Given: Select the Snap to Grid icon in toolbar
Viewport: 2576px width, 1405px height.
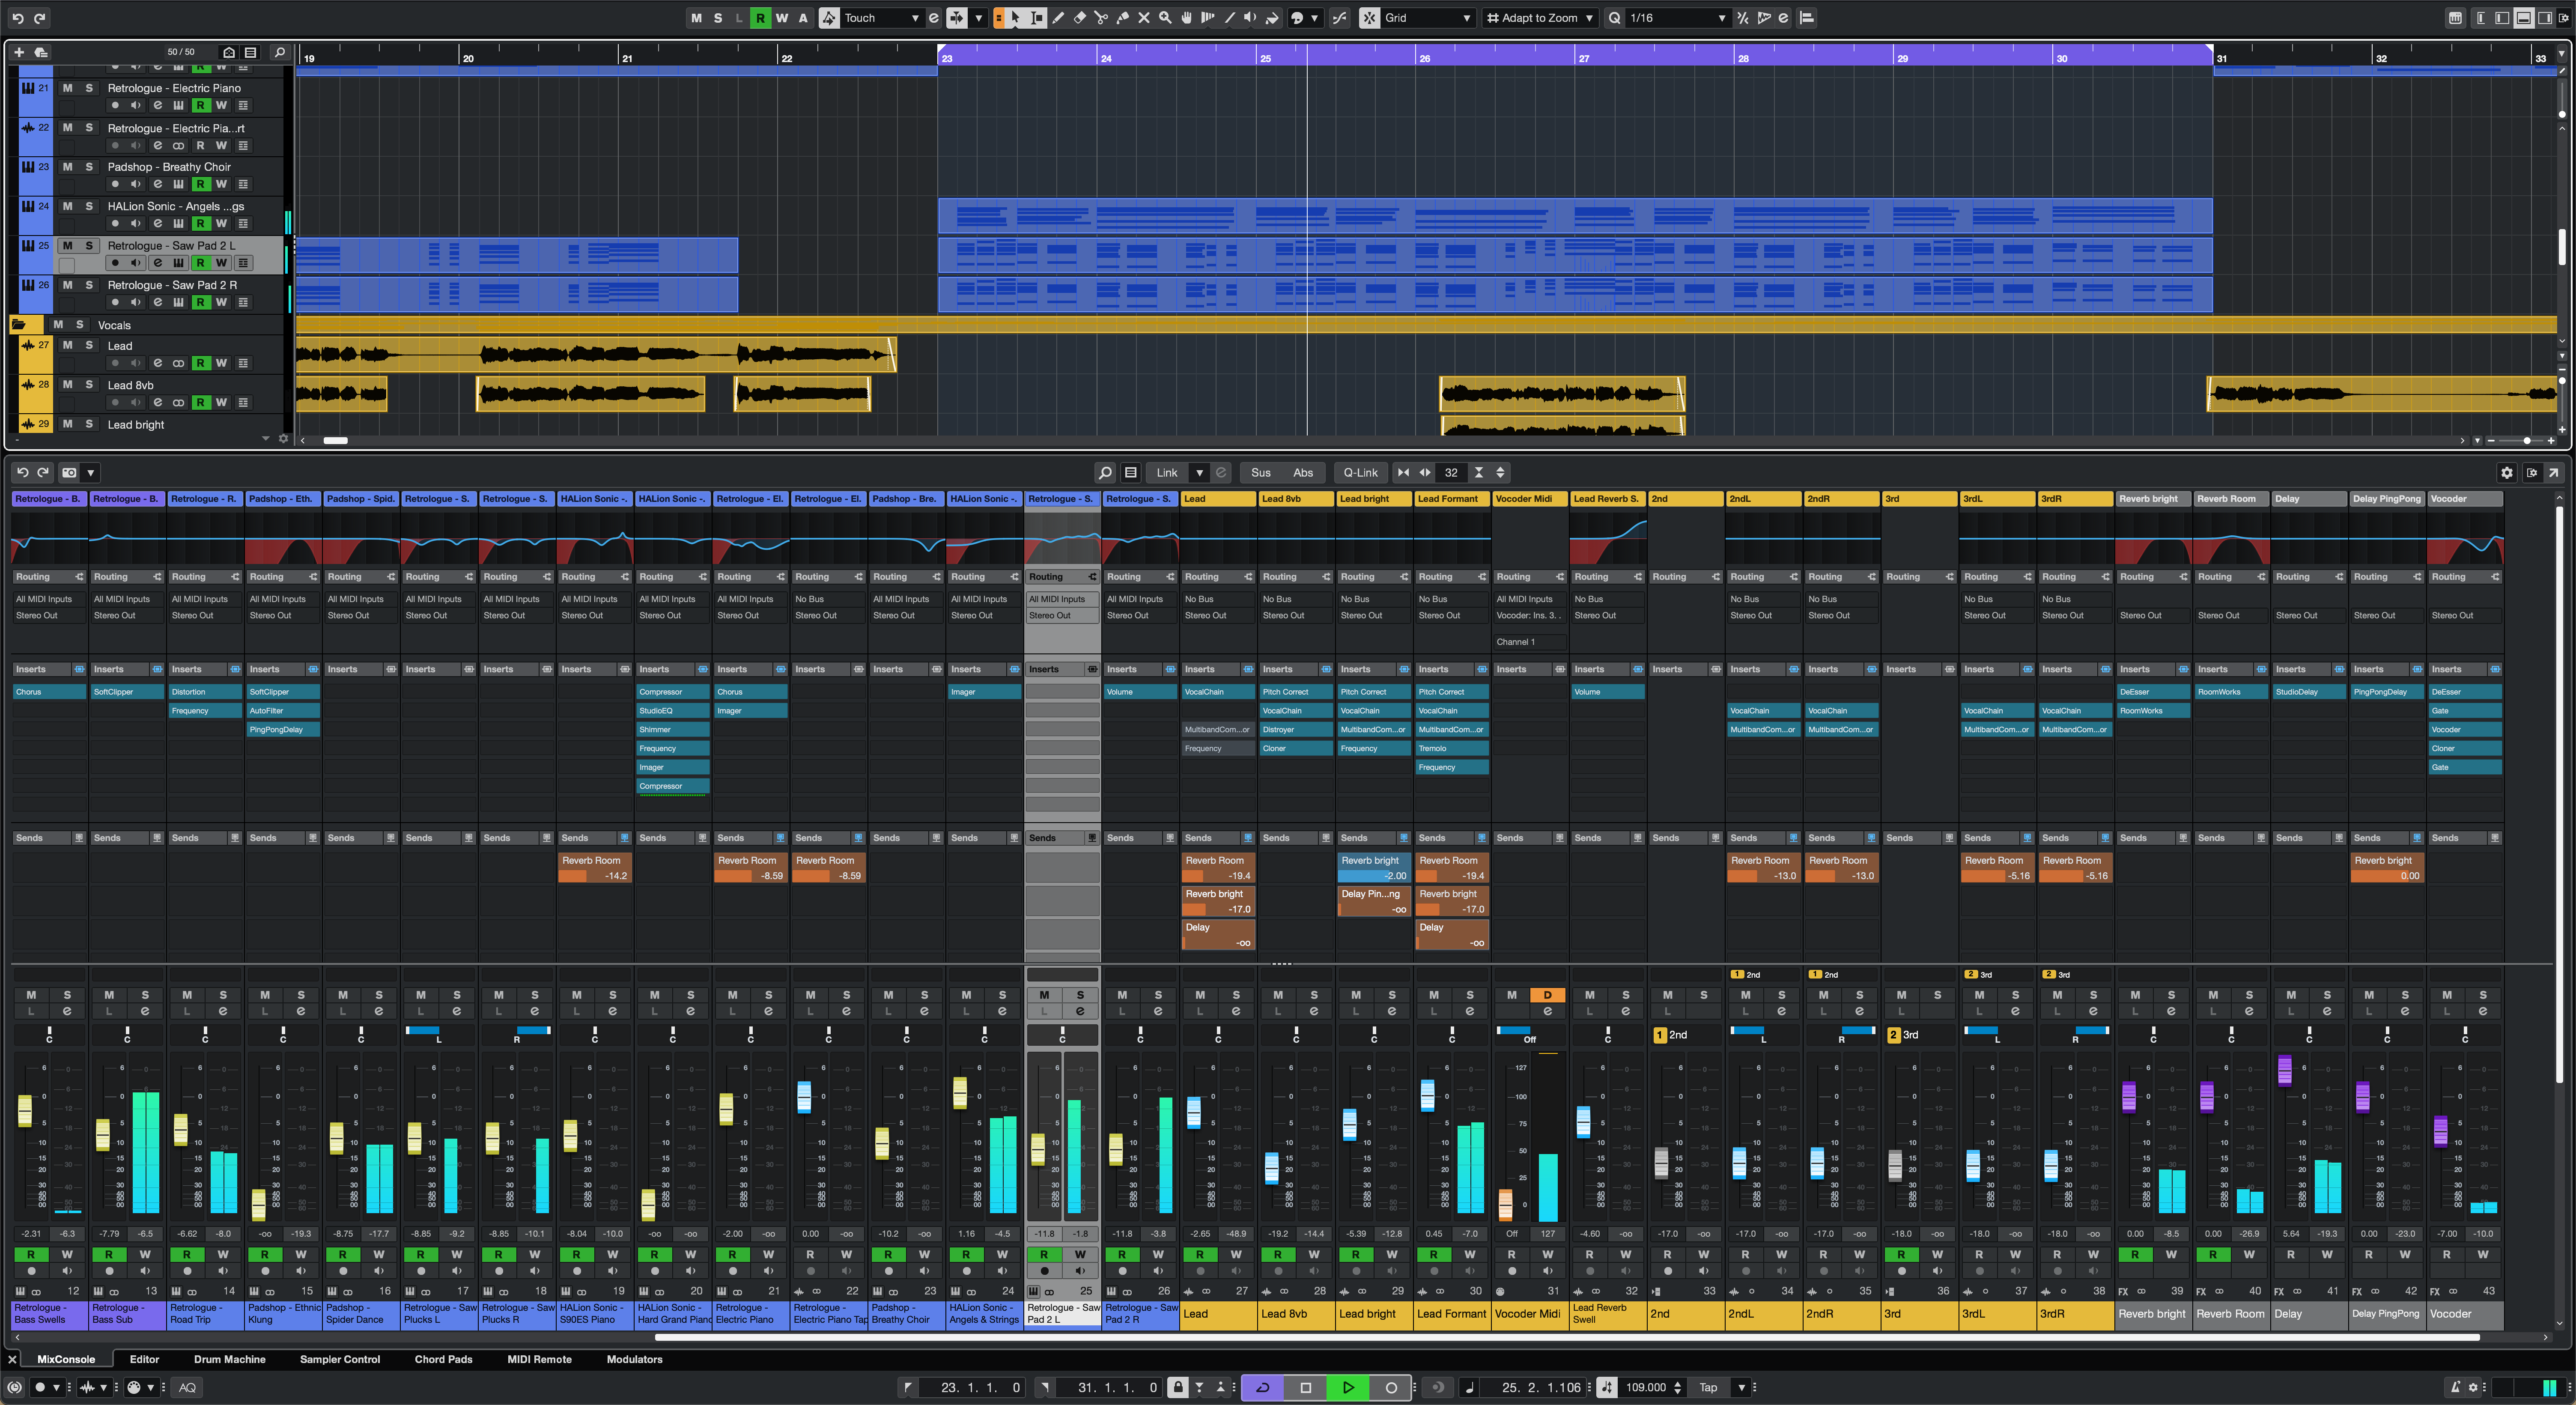Looking at the screenshot, I should (x=1368, y=17).
